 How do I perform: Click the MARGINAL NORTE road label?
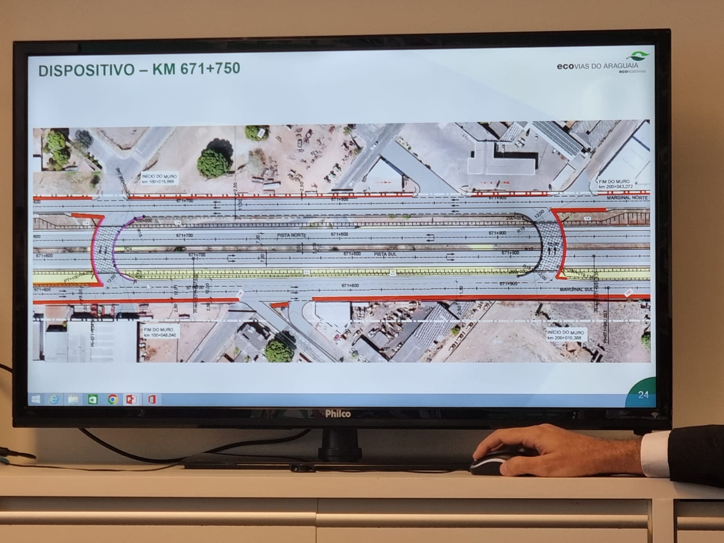627,198
